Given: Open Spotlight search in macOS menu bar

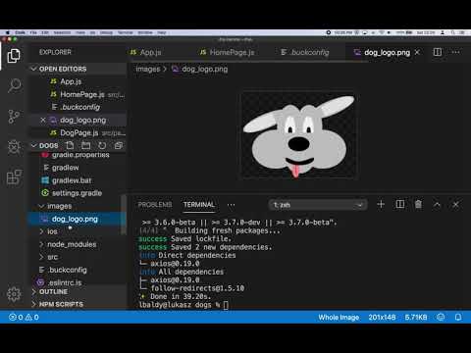Looking at the screenshot, I should [452, 32].
